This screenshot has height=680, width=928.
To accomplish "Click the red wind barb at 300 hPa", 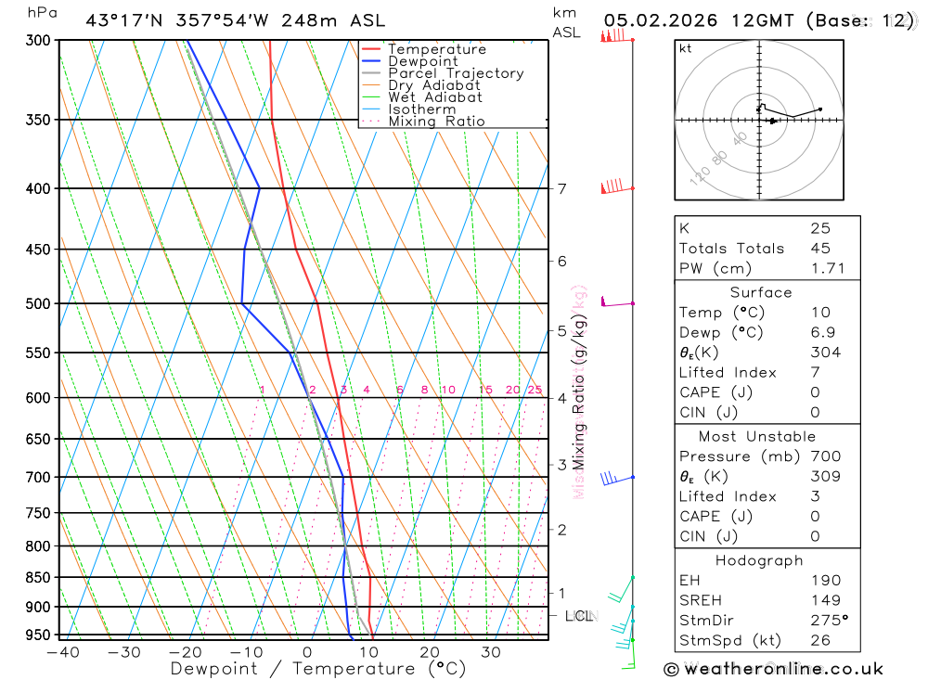I will coord(617,36).
